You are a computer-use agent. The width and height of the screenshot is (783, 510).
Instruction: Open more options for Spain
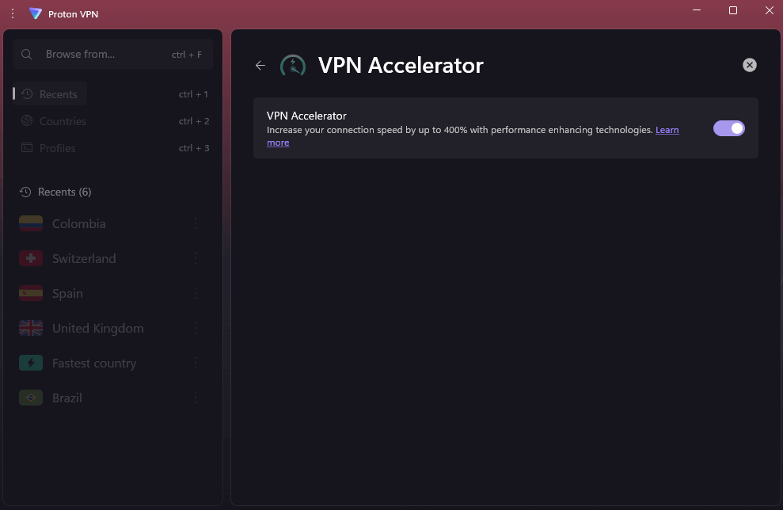click(196, 293)
